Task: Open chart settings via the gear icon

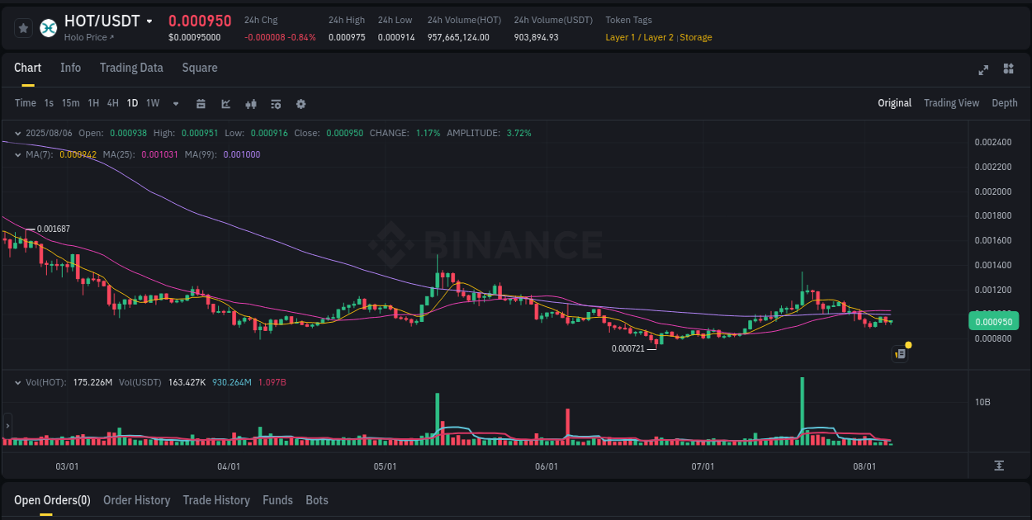Action: click(301, 103)
